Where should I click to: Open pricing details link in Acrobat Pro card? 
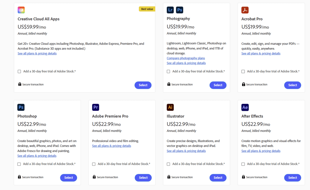coord(261,53)
